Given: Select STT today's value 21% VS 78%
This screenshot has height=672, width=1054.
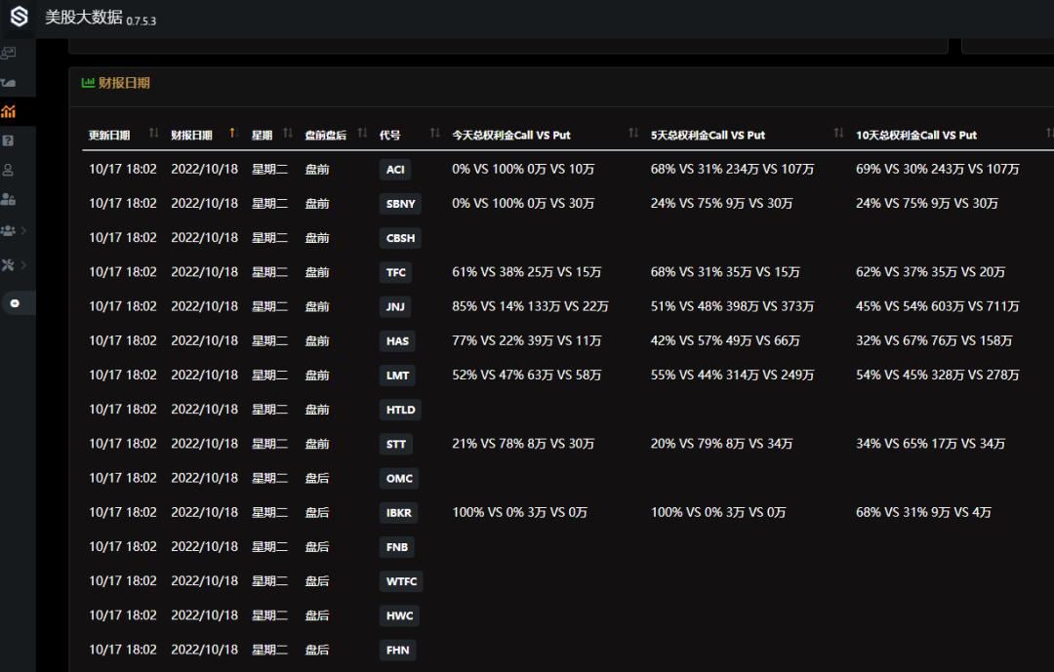Looking at the screenshot, I should tap(523, 444).
